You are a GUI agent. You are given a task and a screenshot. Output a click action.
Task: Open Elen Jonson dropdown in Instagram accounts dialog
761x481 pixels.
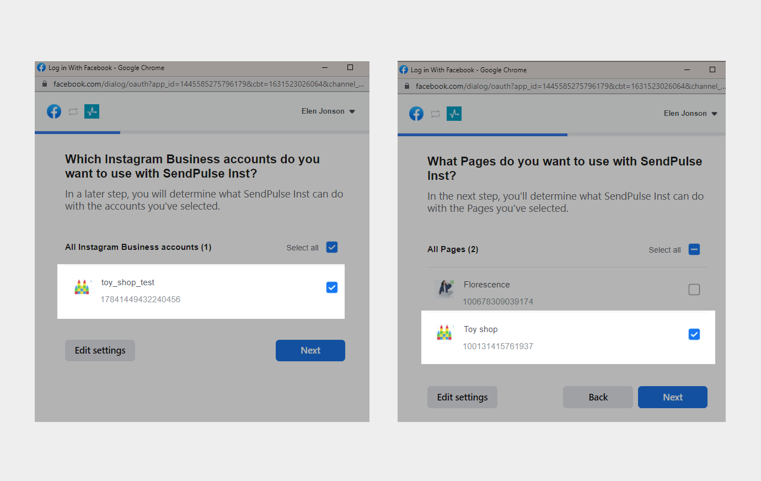(x=328, y=111)
